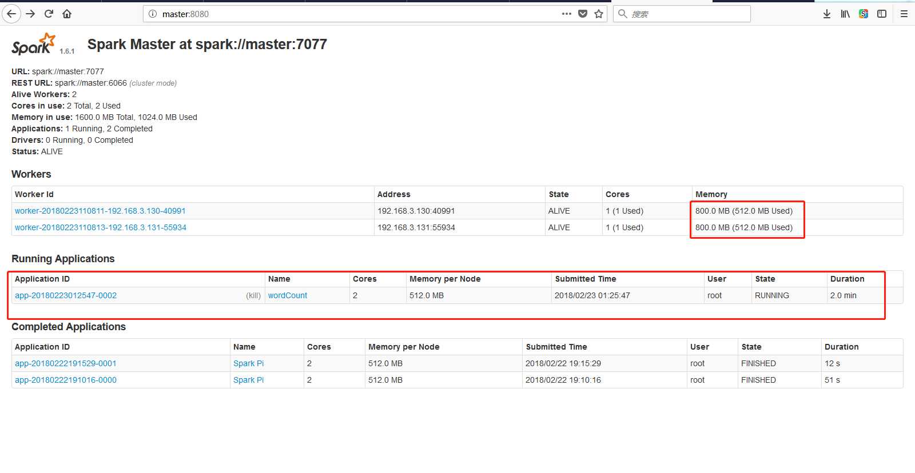Click the RUNNING state cell
Image resolution: width=915 pixels, height=473 pixels.
pos(772,295)
